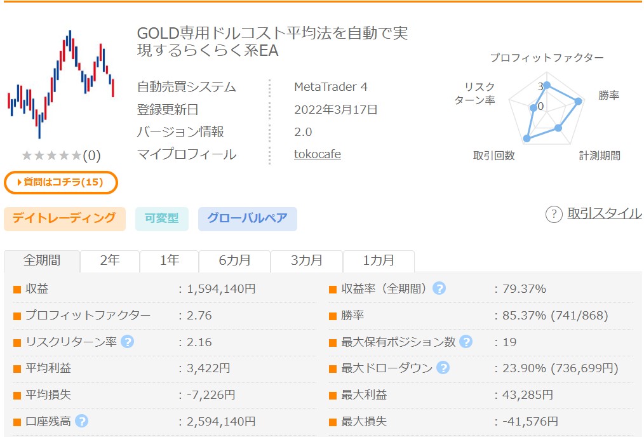
Task: Click help icon next to 最大保有ポジション数
Action: pyautogui.click(x=466, y=342)
